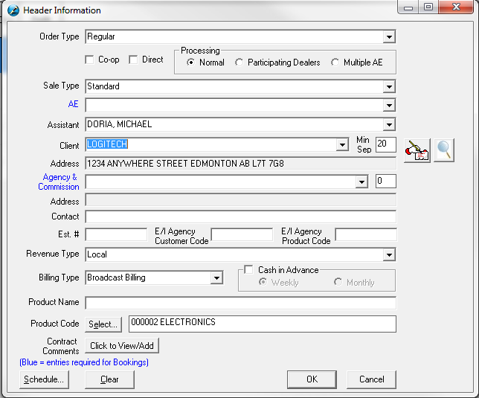Screen dimensions: 479x398
Task: Enable the Co-op checkbox
Action: (x=90, y=60)
